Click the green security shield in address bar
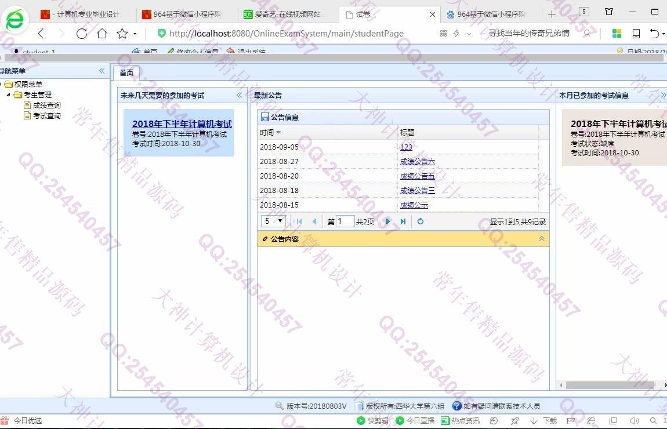 click(x=162, y=33)
